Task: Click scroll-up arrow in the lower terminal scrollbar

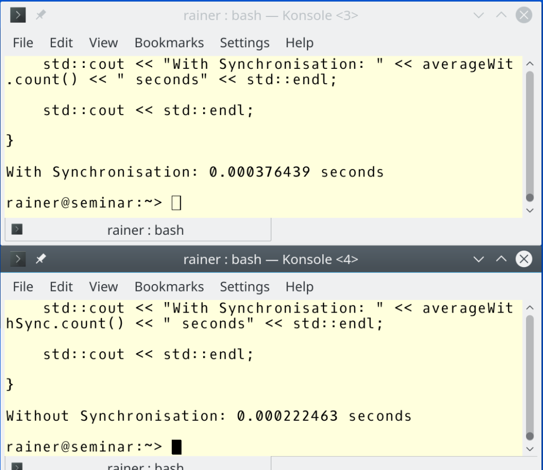Action: (x=529, y=307)
